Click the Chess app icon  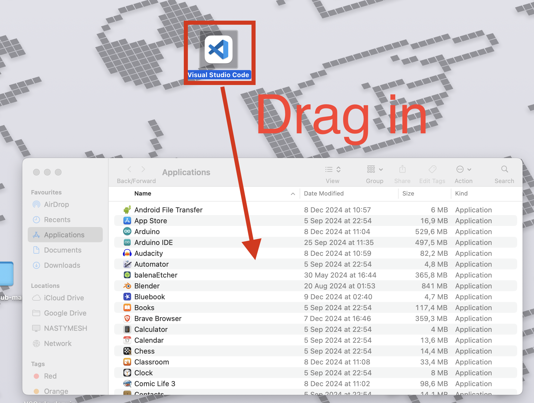click(x=127, y=351)
